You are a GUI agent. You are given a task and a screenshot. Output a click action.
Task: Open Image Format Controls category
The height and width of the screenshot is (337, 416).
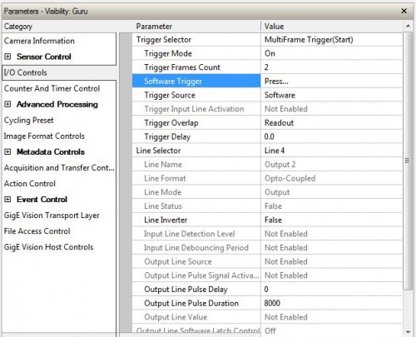44,136
